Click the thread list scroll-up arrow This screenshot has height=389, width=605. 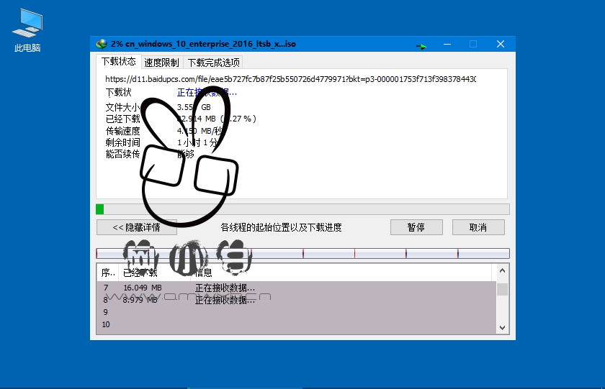(x=502, y=272)
